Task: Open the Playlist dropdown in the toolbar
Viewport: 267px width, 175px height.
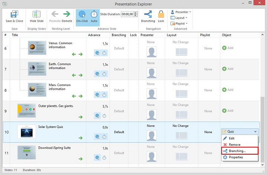Action: point(181,23)
